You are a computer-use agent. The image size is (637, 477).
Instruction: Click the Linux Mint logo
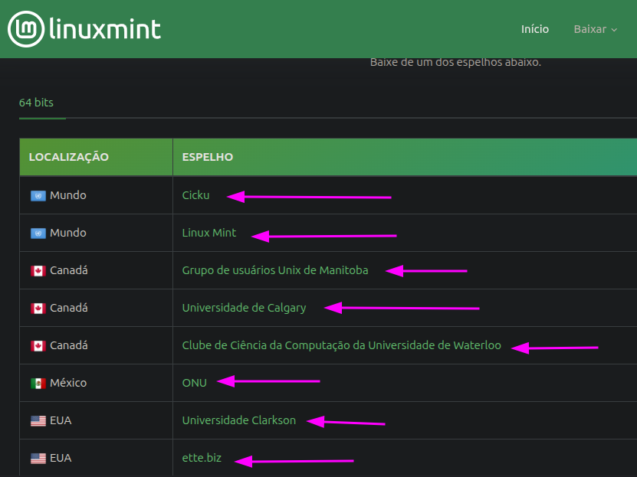(84, 29)
